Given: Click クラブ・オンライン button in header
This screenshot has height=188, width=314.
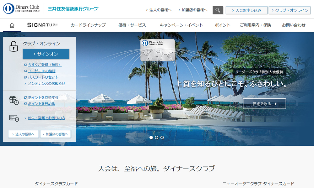Looking at the screenshot, I should (290, 10).
